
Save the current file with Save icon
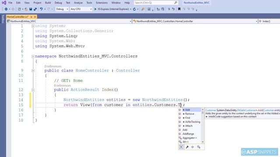coord(31,9)
